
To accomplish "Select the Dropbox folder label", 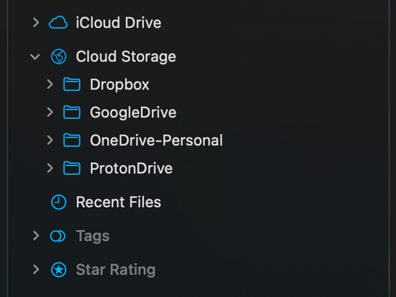I will [119, 84].
